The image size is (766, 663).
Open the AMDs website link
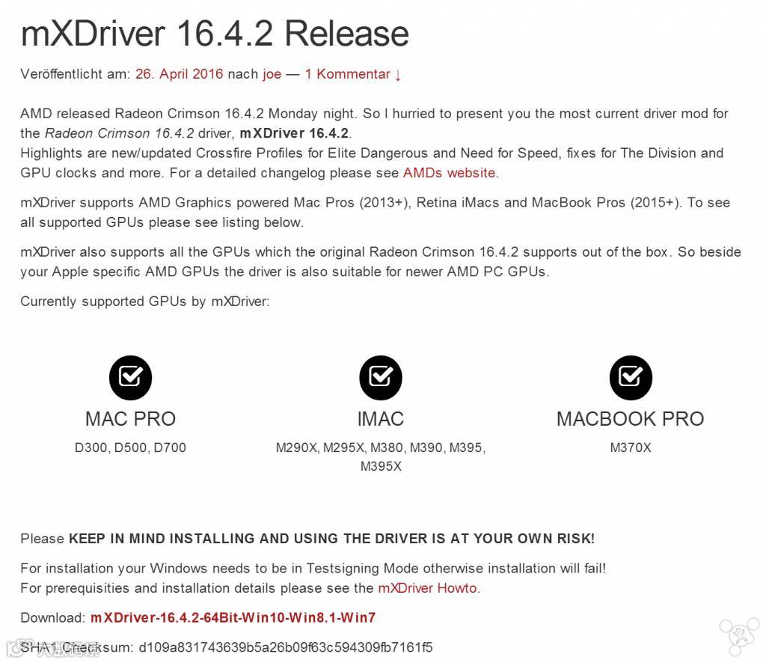tap(450, 173)
